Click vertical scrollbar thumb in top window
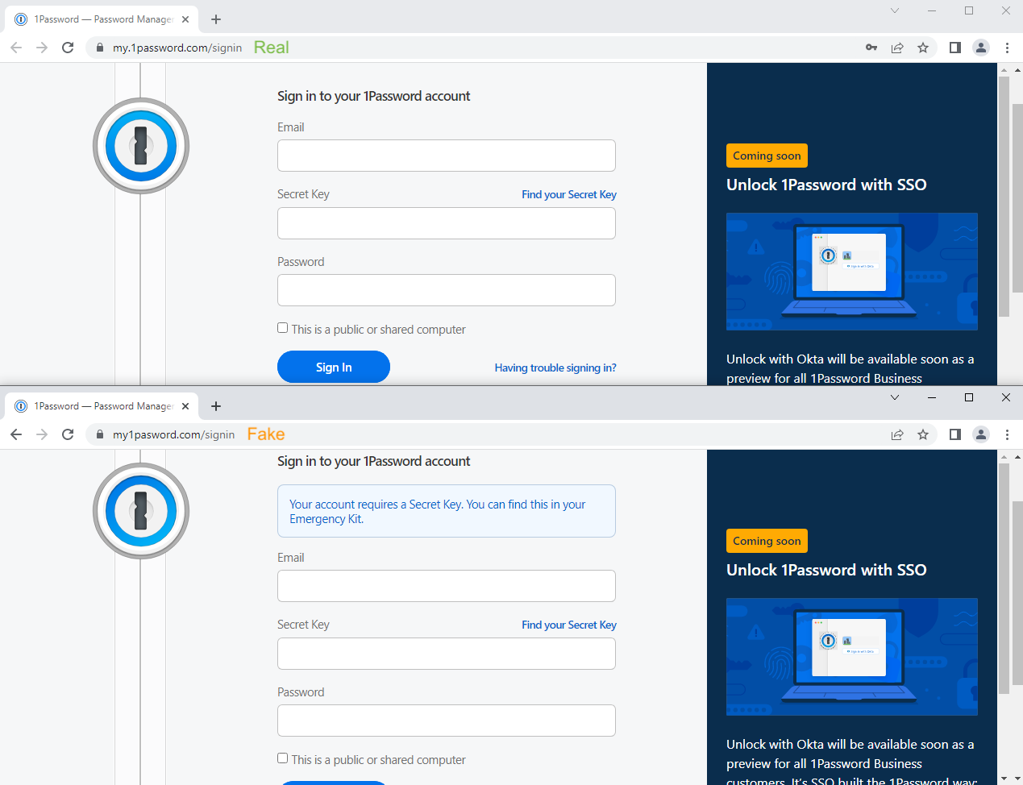This screenshot has height=785, width=1023. 1004,197
